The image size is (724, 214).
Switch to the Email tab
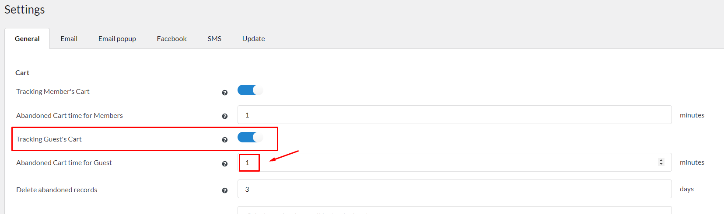69,39
